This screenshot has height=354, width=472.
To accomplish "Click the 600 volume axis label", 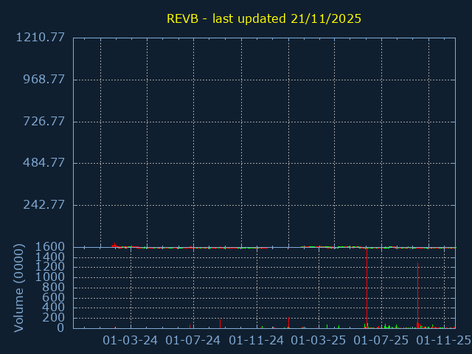I will pyautogui.click(x=53, y=297).
